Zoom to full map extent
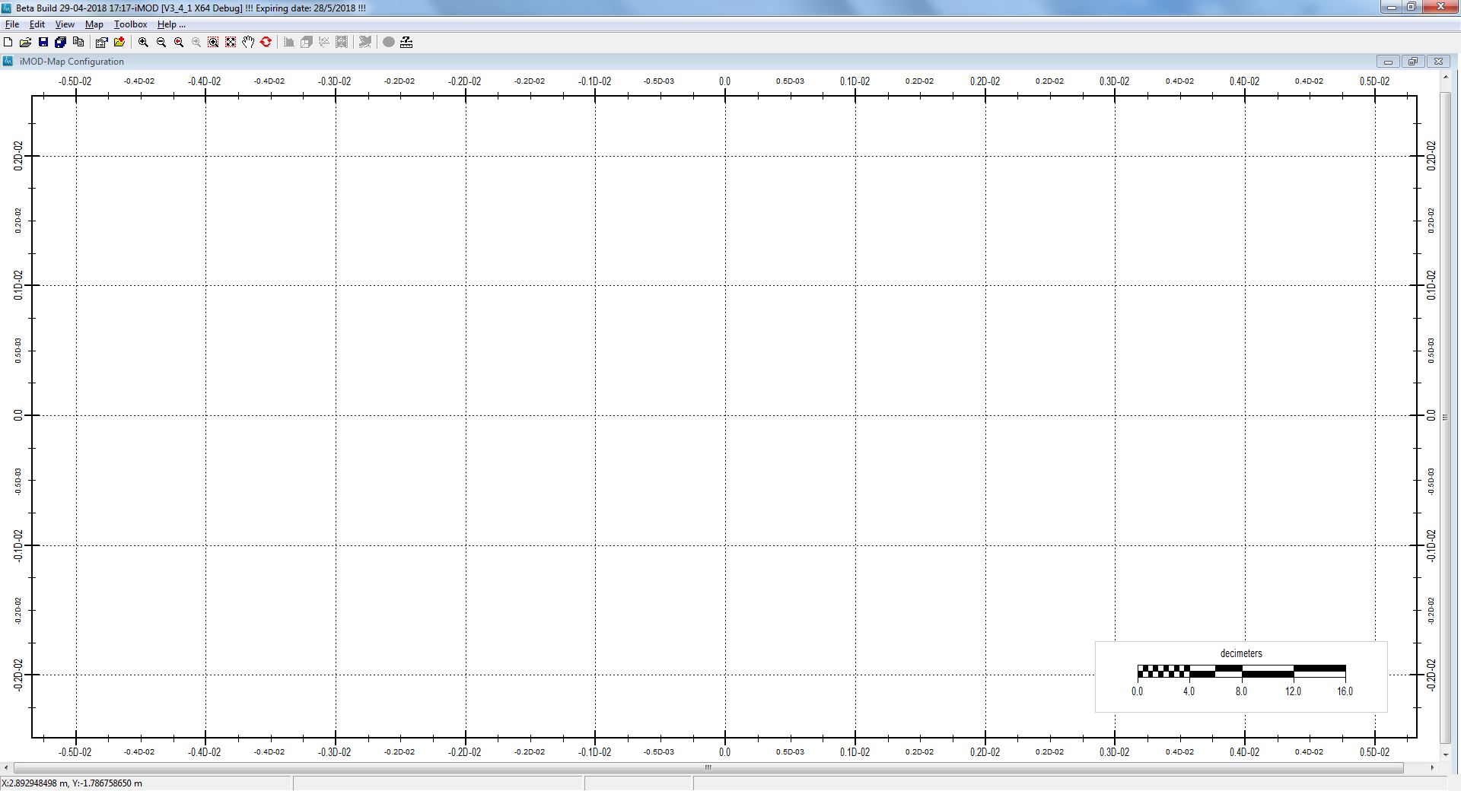The width and height of the screenshot is (1461, 791). coord(231,43)
